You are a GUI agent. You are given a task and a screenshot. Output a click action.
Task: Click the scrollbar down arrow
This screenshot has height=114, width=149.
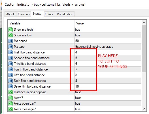click(144, 109)
